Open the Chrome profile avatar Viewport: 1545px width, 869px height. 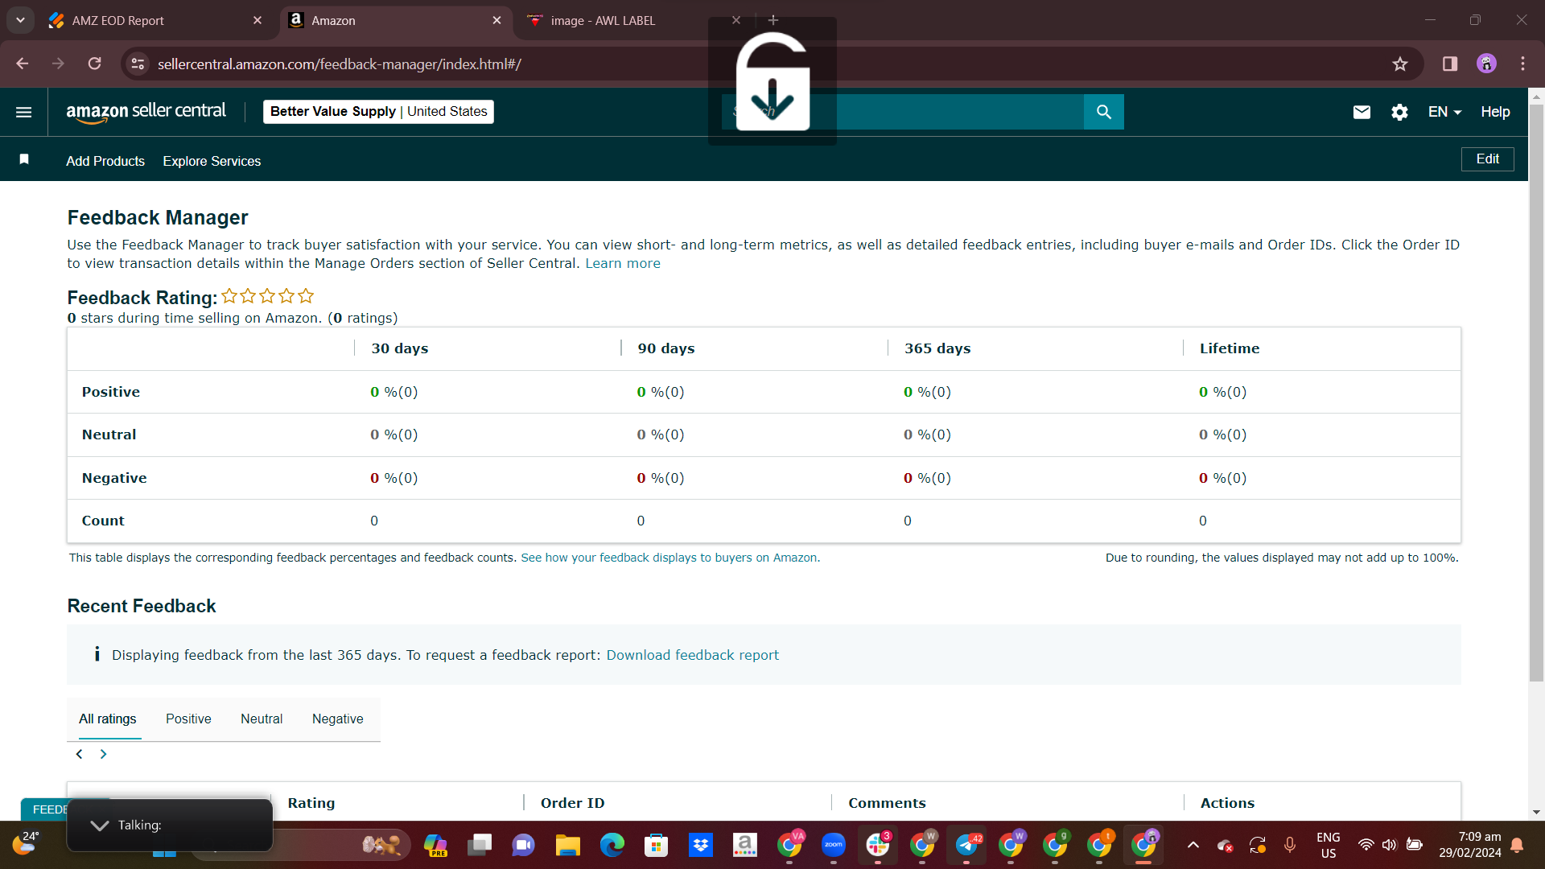(x=1486, y=64)
